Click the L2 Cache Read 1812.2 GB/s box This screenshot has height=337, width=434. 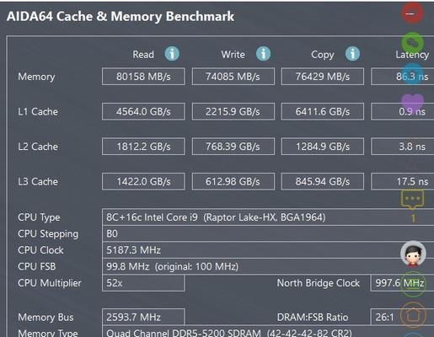tap(143, 147)
